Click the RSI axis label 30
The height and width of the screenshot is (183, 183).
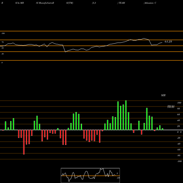tap(3, 54)
